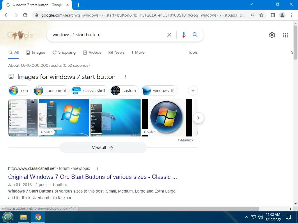Open the search Tools options
Image resolution: width=298 pixels, height=223 pixels.
(193, 53)
